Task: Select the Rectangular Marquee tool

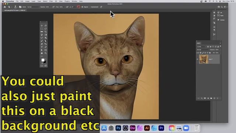Action: click(42, 28)
